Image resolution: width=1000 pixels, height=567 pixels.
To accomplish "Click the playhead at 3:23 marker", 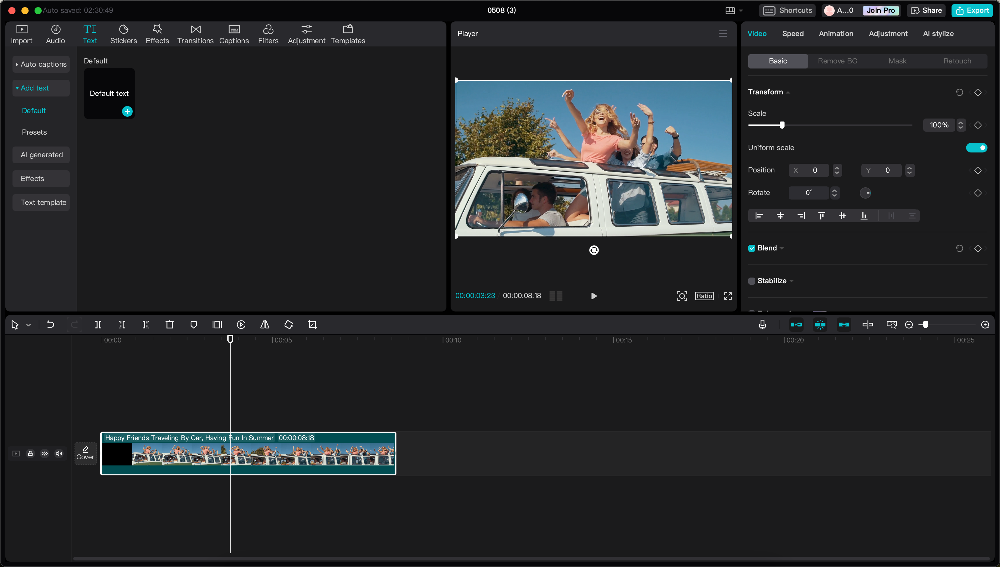I will tap(230, 339).
